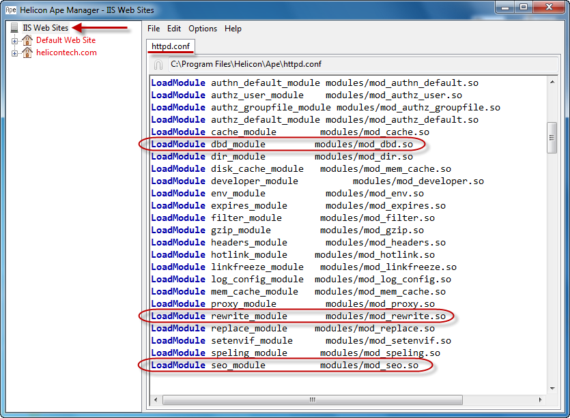Screen dimensions: 570x418
Task: Open the Options menu
Action: 202,29
